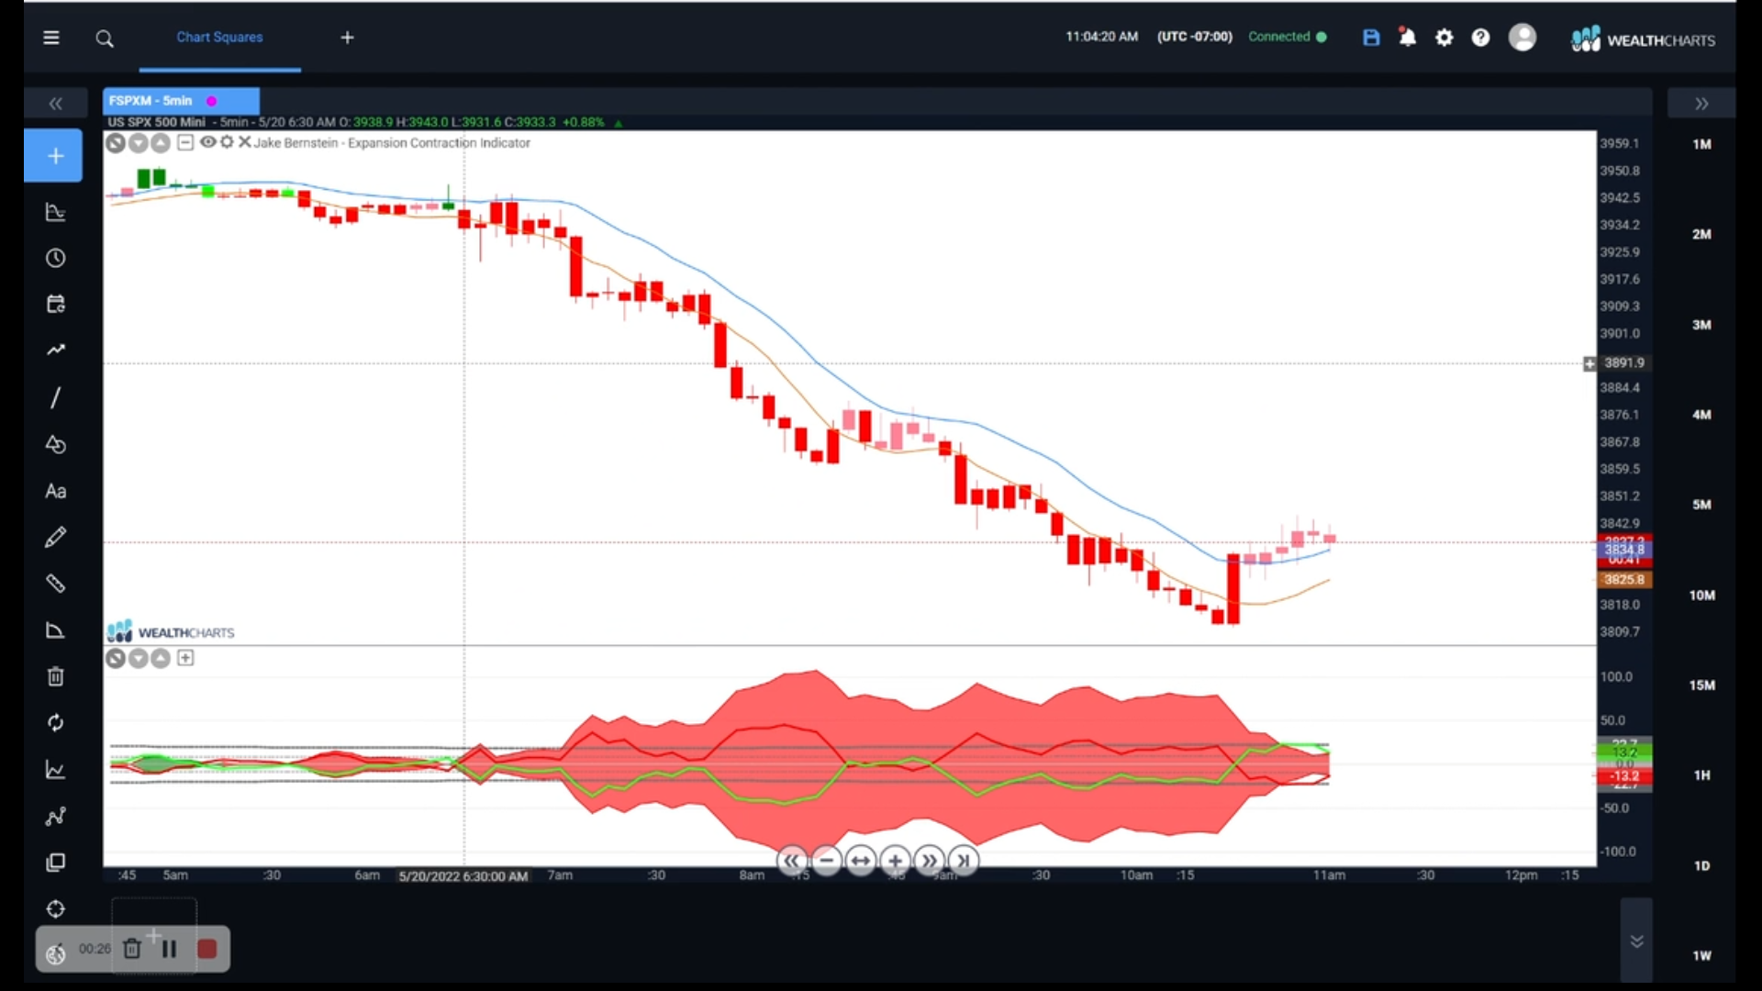Open the clock time tool in sidebar
This screenshot has height=991, width=1762.
(56, 259)
